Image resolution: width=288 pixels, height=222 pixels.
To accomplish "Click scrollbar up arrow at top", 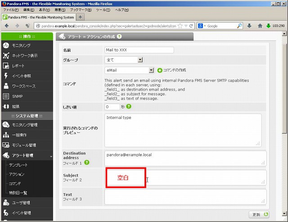I will pyautogui.click(x=284, y=34).
